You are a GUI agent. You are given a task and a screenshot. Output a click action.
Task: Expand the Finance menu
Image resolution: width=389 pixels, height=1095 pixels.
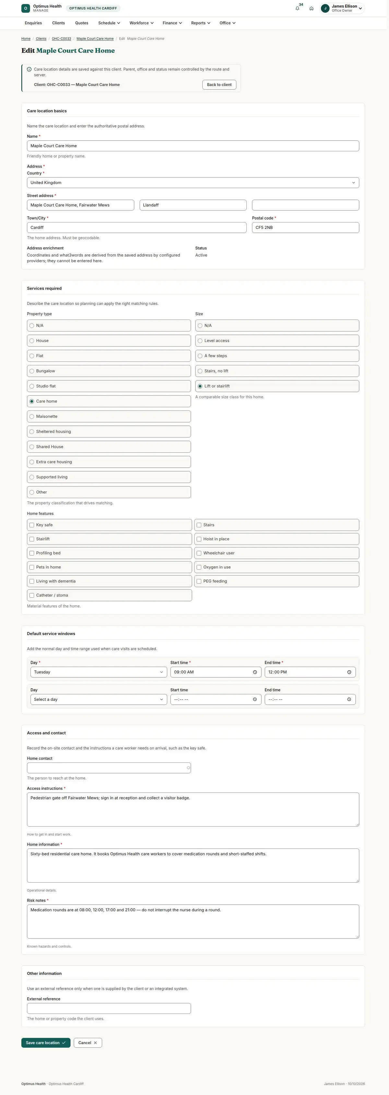coord(172,23)
